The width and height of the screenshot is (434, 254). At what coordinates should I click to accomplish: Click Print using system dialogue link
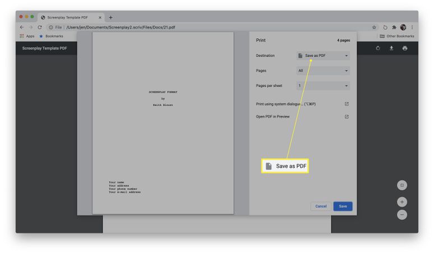tap(285, 104)
